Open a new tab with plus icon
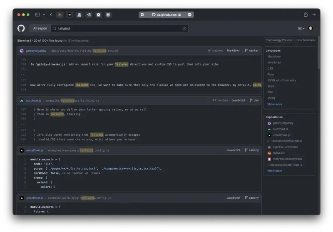 point(314,15)
